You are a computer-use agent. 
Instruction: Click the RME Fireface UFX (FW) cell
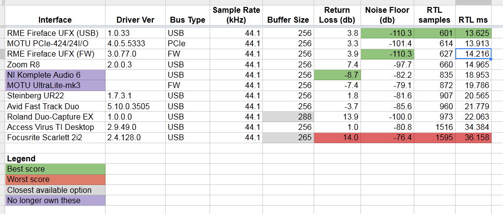click(x=55, y=55)
